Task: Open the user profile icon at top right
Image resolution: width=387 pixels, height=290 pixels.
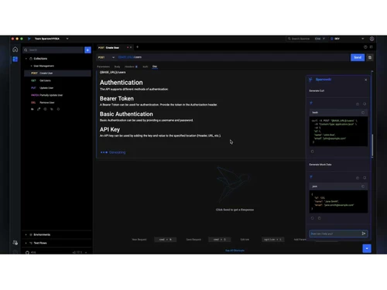Action: pyautogui.click(x=372, y=39)
